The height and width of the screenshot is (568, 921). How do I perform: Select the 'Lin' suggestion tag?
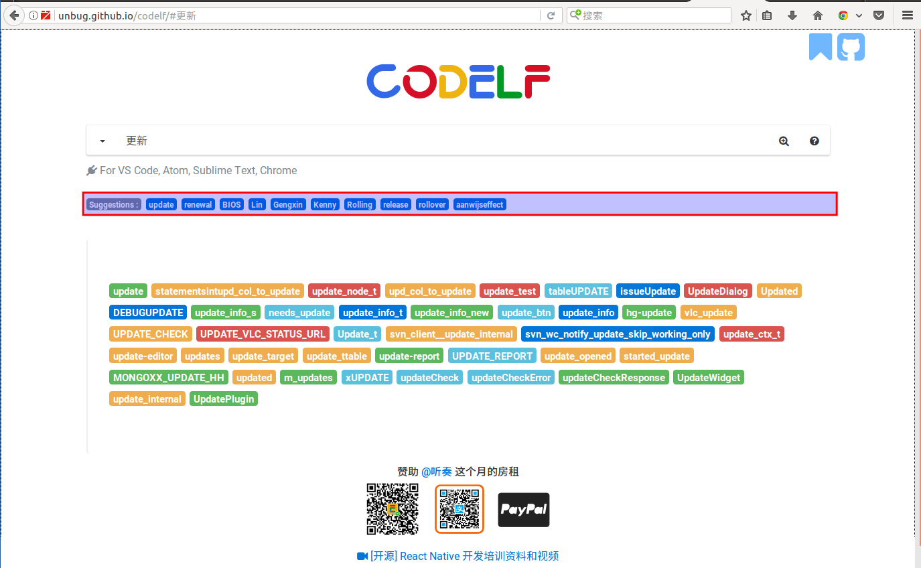click(257, 204)
